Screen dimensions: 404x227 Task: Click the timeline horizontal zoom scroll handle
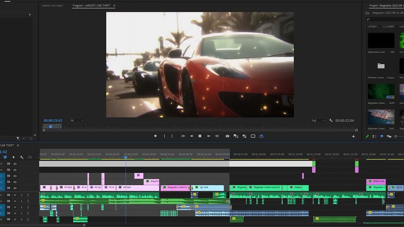(84, 225)
